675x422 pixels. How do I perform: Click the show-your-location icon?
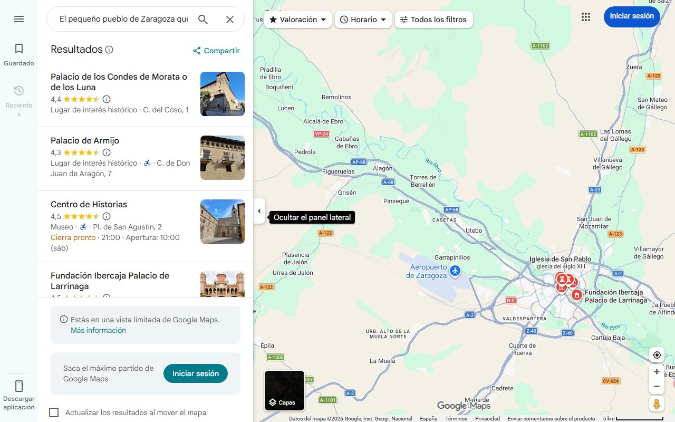pyautogui.click(x=657, y=355)
